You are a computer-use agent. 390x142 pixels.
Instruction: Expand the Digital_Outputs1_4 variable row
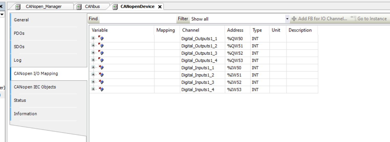coord(93,60)
